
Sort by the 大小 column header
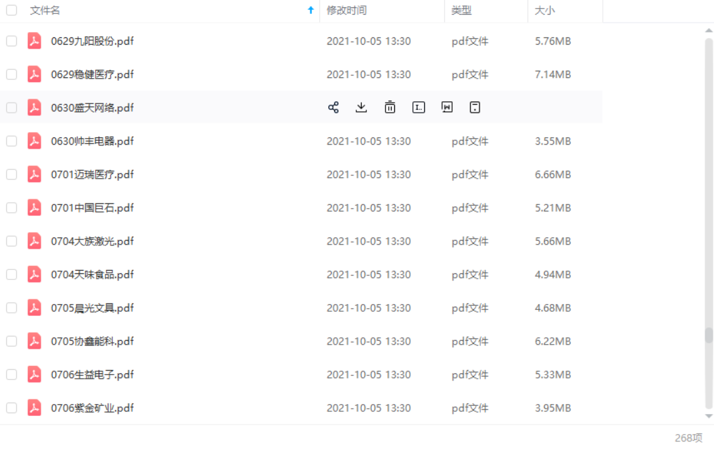coord(545,10)
